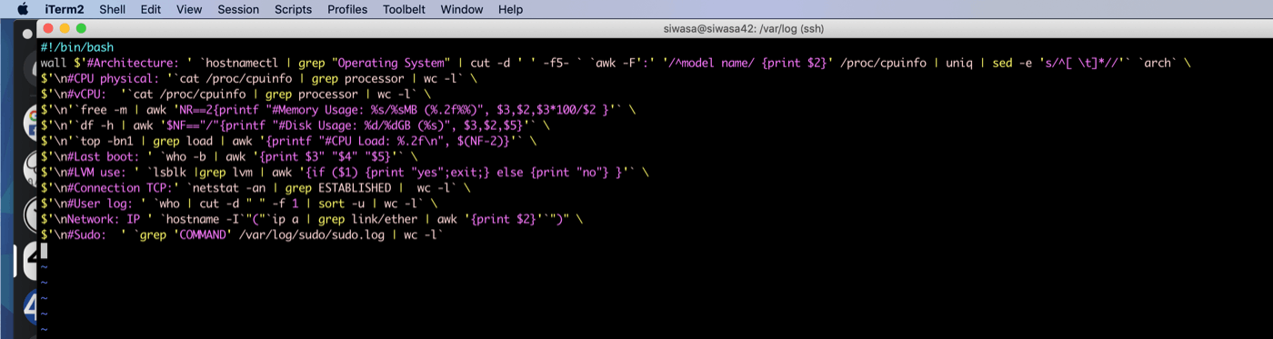Maximize the terminal window with green button

tap(81, 28)
